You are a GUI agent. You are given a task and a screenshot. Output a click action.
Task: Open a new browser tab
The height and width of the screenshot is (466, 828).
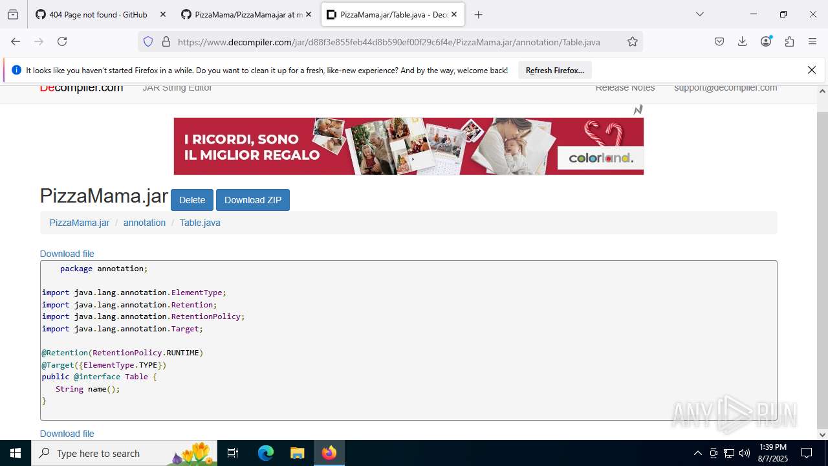[x=479, y=14]
